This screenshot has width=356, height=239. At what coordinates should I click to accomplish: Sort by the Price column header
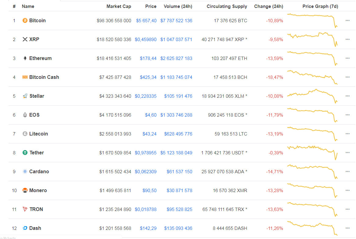click(x=151, y=6)
